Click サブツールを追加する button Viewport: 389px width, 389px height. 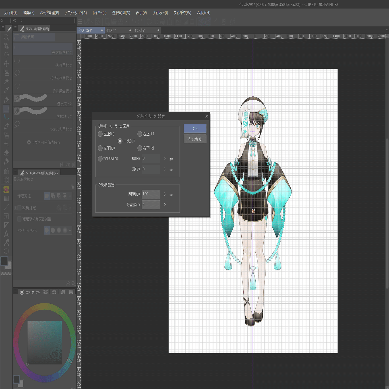pyautogui.click(x=44, y=142)
